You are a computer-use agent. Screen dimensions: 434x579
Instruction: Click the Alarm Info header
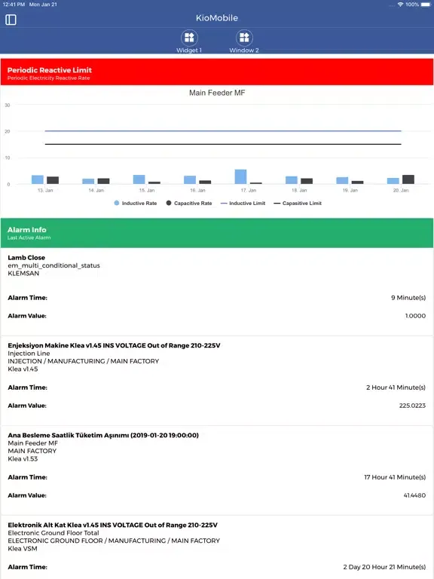tap(217, 233)
